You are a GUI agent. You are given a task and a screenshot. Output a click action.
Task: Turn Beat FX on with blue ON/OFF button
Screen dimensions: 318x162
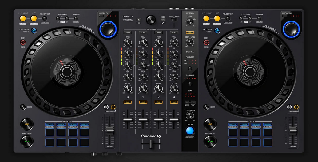pos(190,131)
